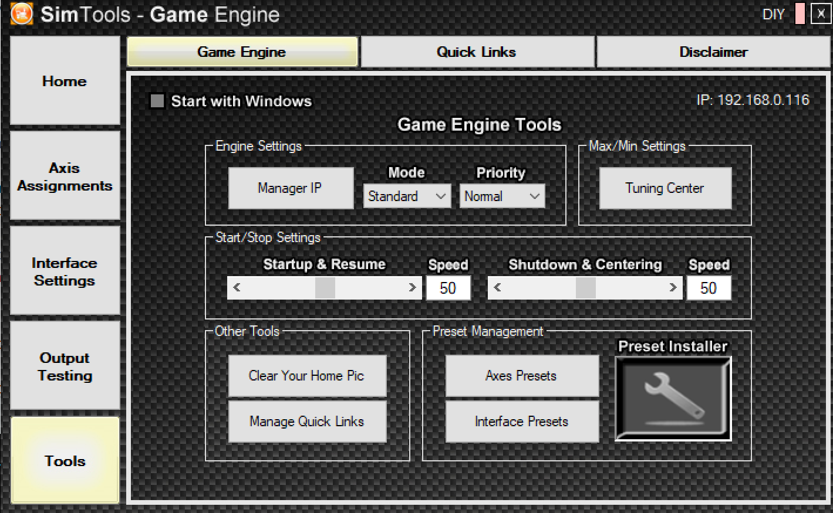Click left arrow of Startup & Resume slider
Screen dimensions: 833x513
point(237,288)
